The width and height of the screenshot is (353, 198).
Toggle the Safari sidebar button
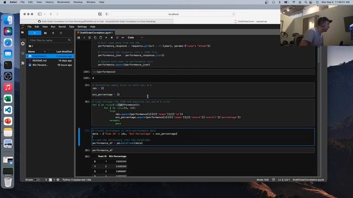[x=40, y=14]
